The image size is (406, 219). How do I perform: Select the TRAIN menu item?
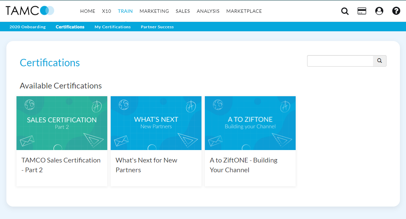[x=125, y=11]
